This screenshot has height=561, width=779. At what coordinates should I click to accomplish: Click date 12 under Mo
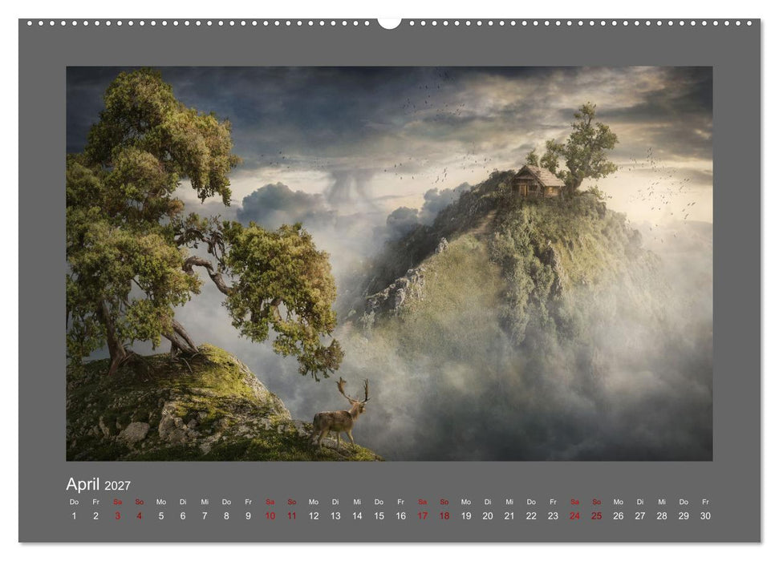[x=314, y=516]
